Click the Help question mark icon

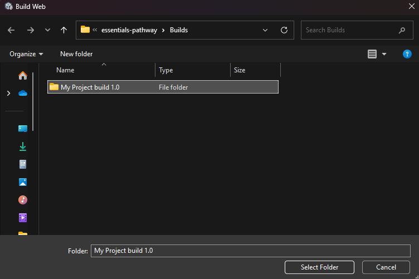click(x=407, y=54)
